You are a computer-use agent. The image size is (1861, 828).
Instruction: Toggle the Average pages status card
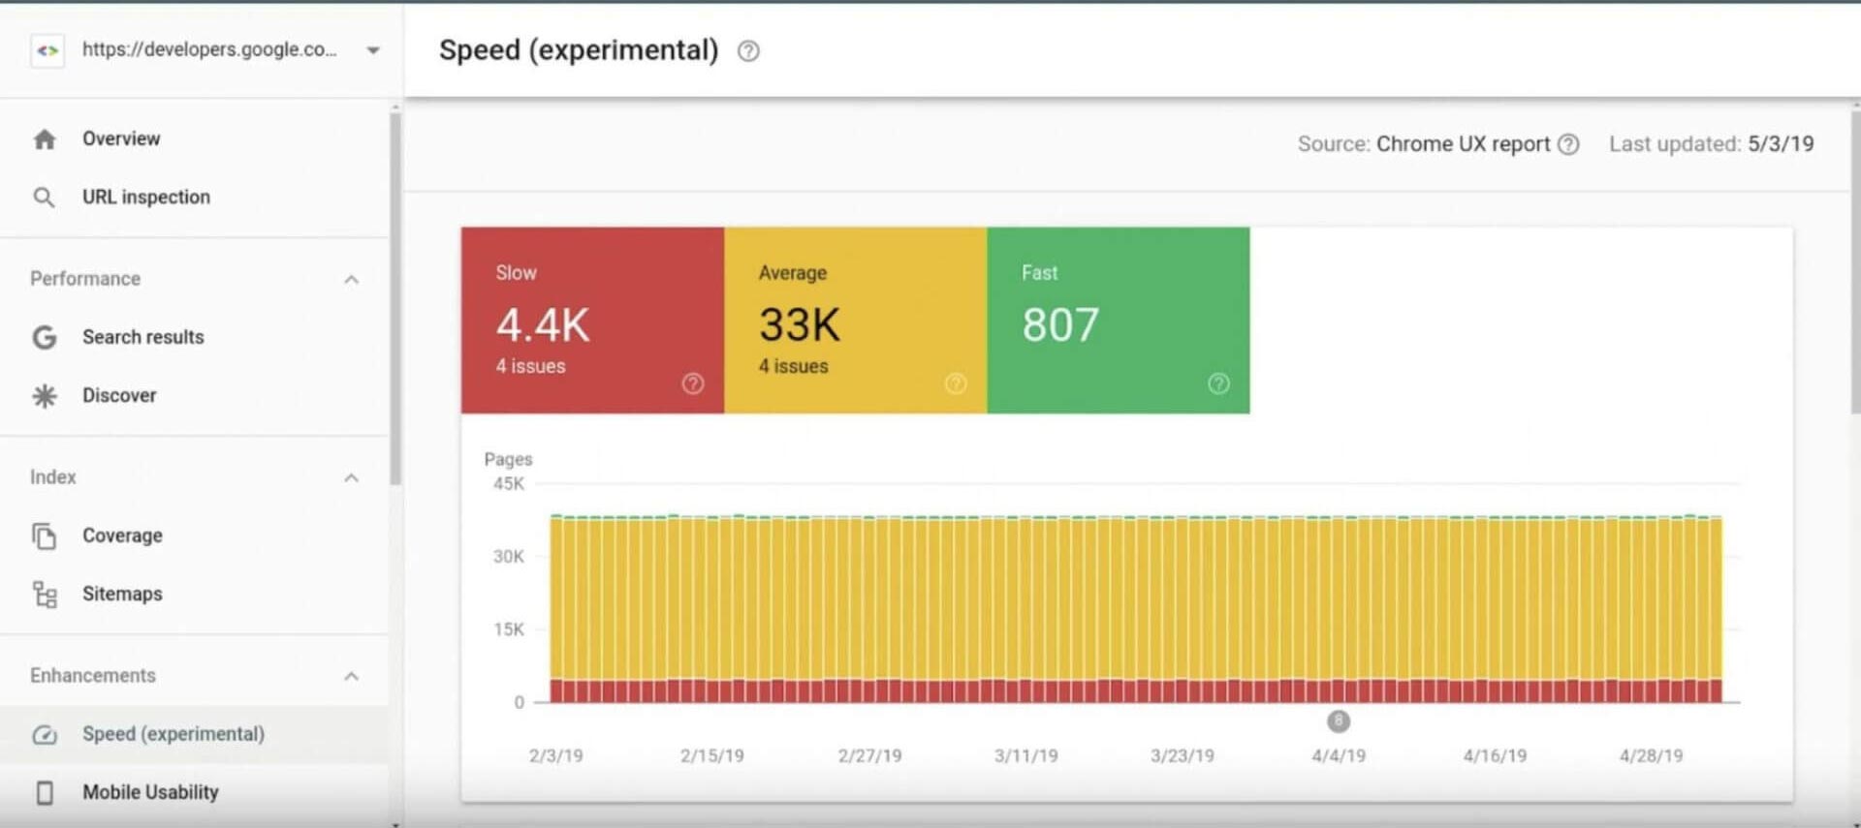854,320
